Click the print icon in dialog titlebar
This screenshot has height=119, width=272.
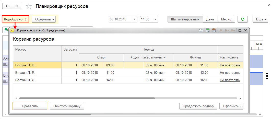click(201, 30)
